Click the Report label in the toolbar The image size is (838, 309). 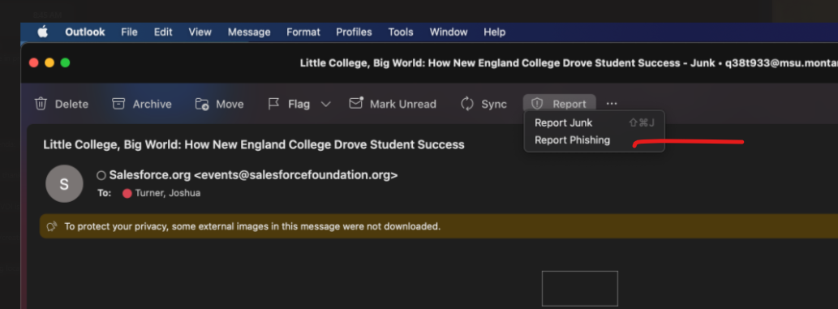(569, 105)
